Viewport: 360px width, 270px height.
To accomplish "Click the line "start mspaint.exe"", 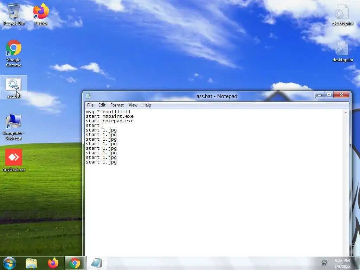I will click(110, 116).
